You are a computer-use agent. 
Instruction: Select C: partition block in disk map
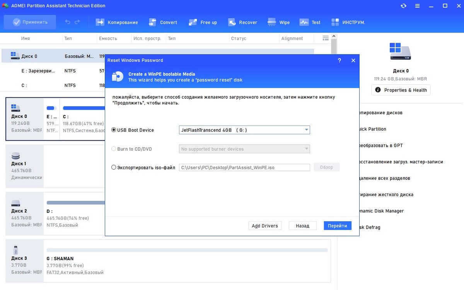[x=83, y=119]
